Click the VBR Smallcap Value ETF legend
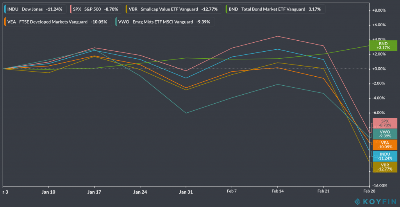Screen dimensions: 400x207 point(175,9)
